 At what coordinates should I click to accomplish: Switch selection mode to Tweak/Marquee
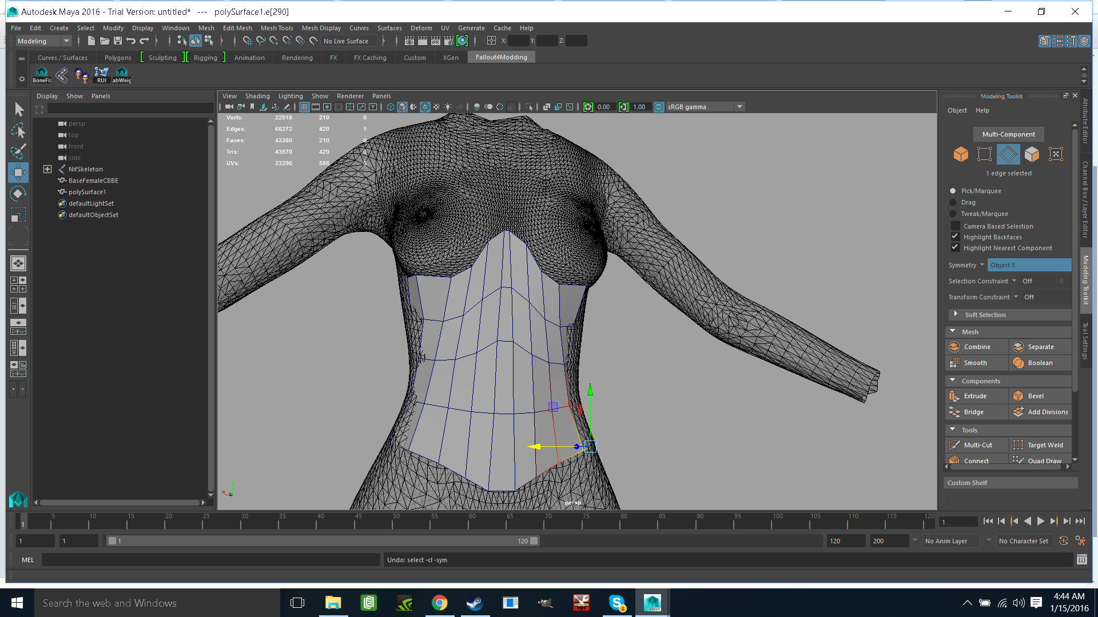click(x=953, y=213)
